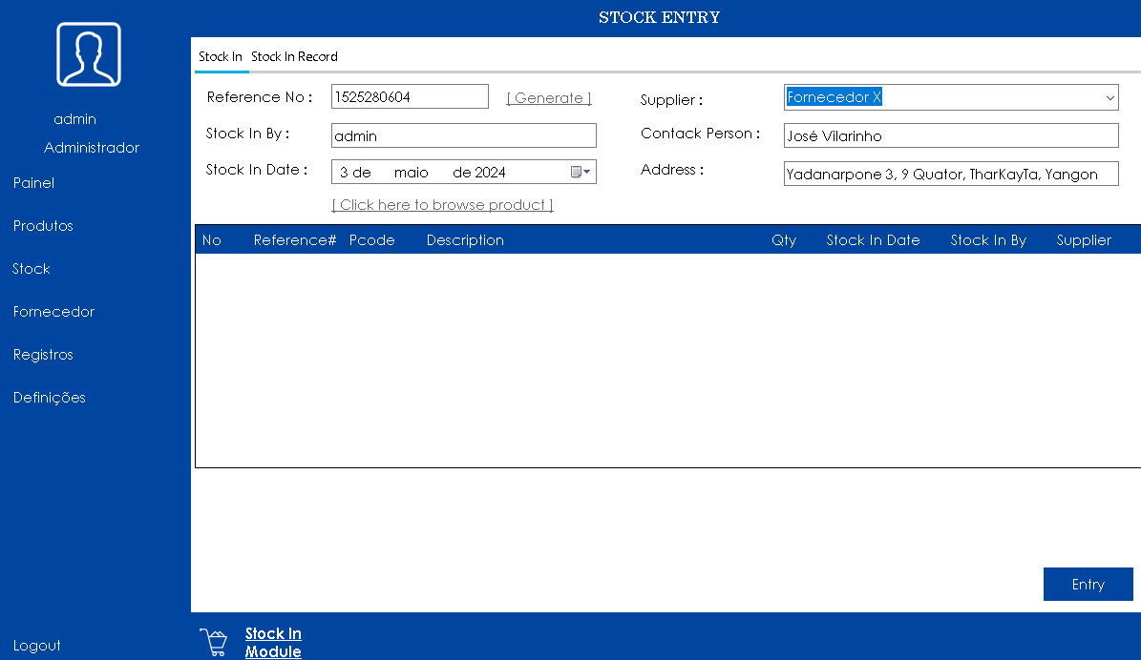This screenshot has height=660, width=1141.
Task: Expand the Supplier dropdown list
Action: pyautogui.click(x=1109, y=98)
